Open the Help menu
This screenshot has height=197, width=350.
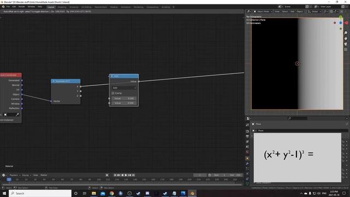(x=40, y=7)
